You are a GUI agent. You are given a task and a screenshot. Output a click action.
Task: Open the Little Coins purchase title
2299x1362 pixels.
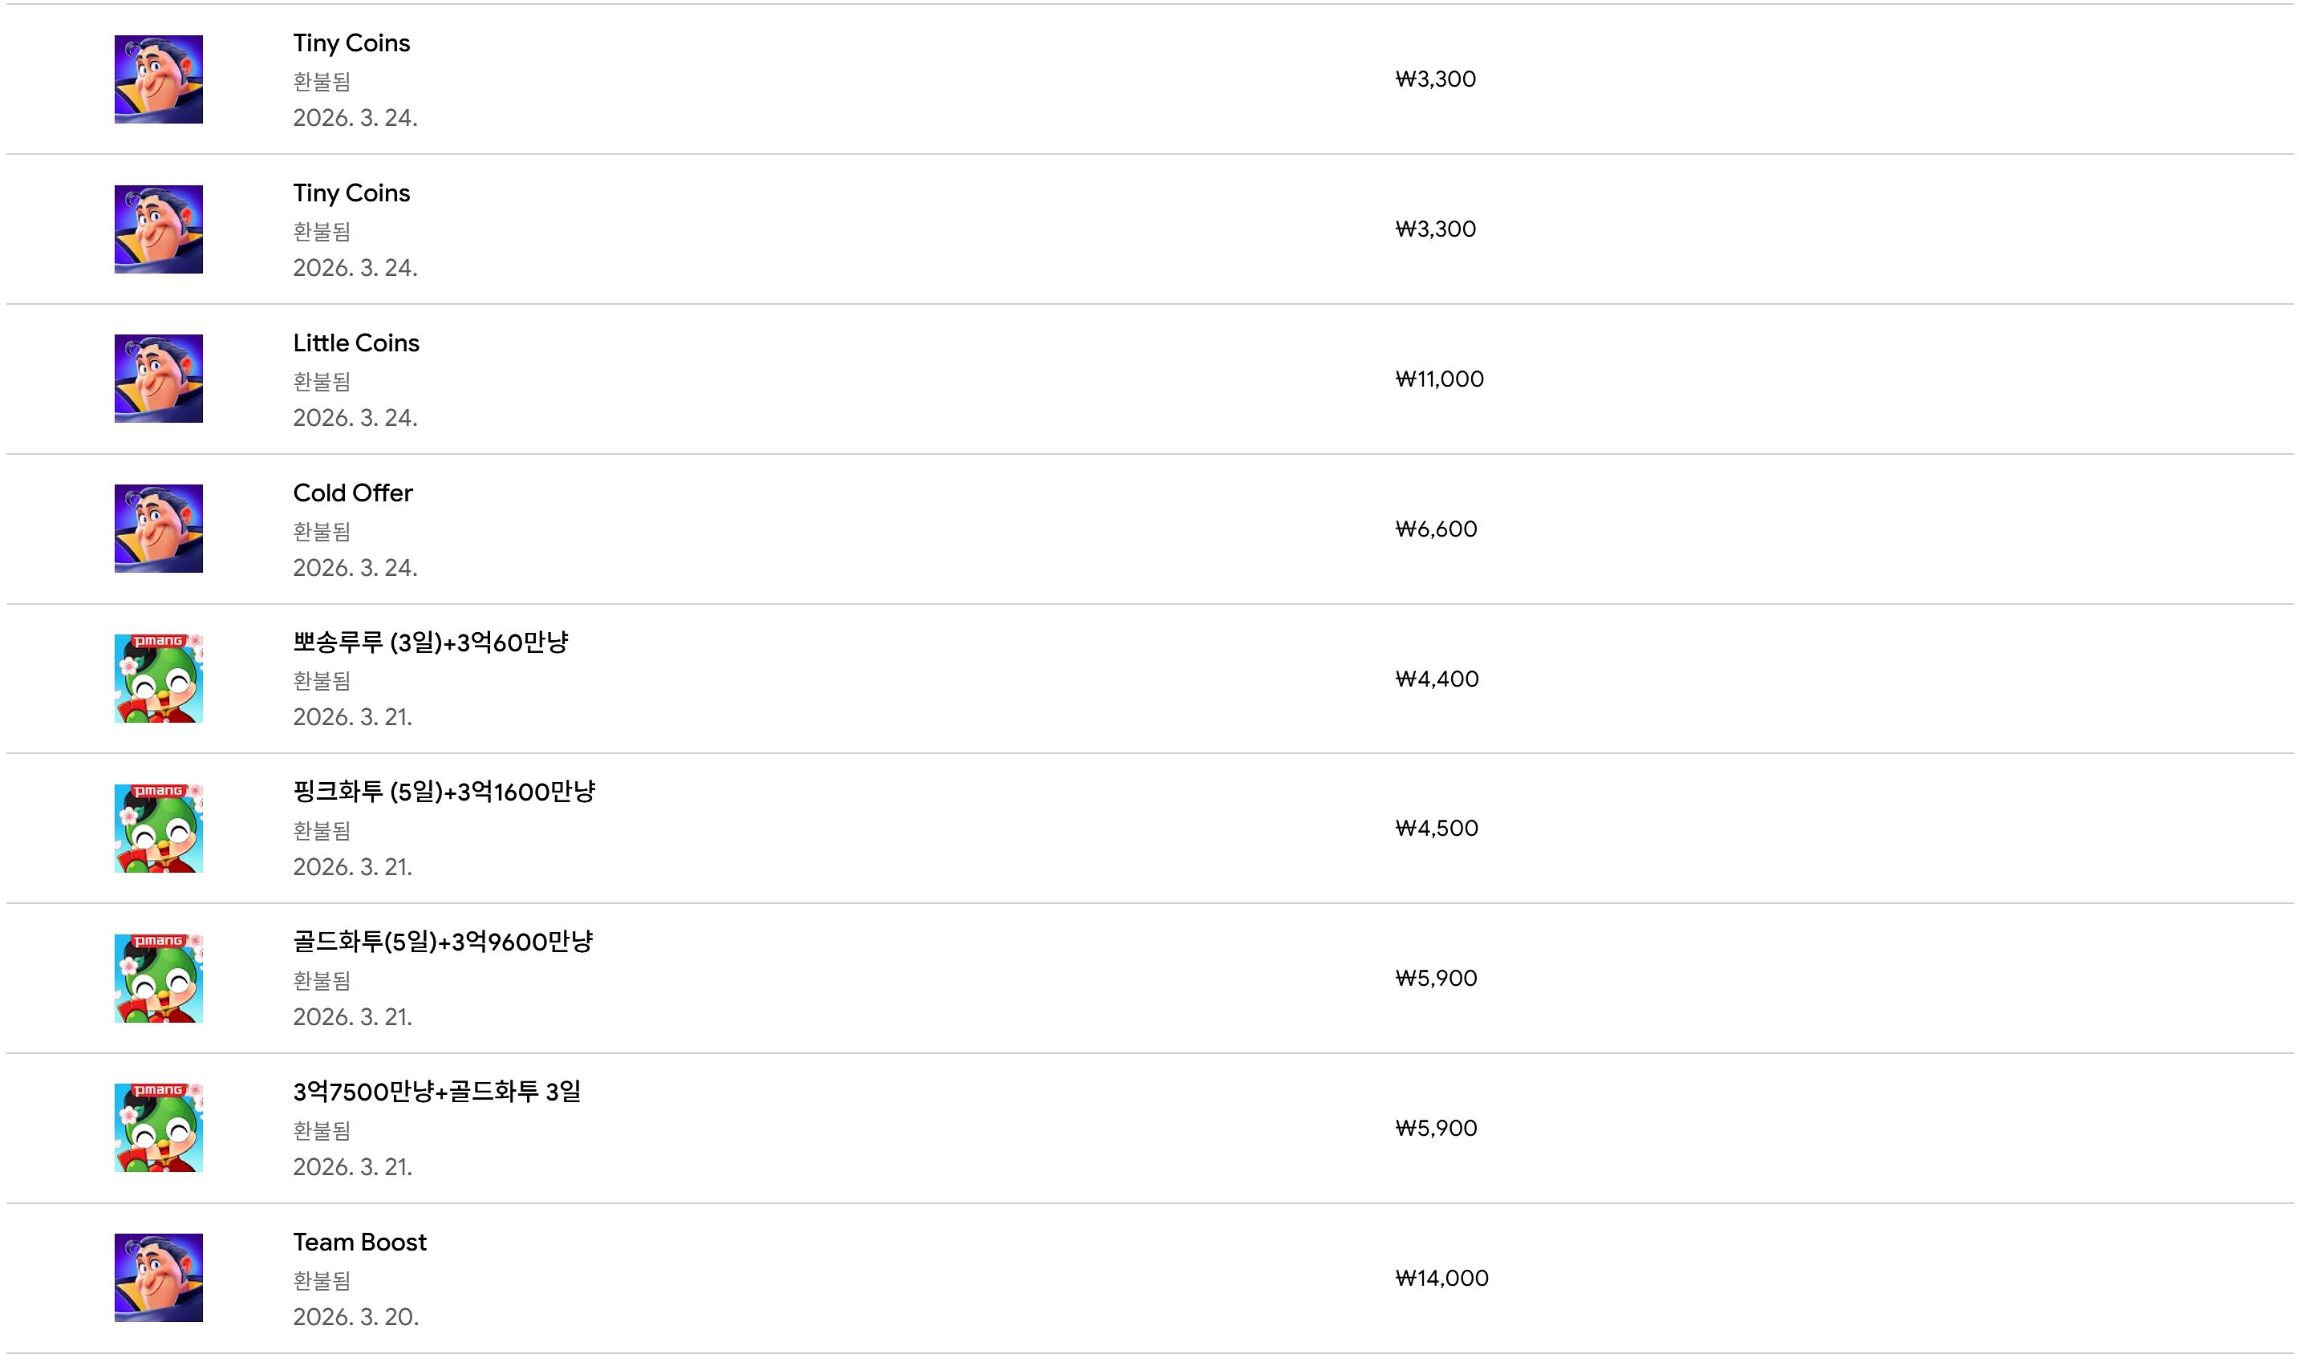pyautogui.click(x=356, y=343)
